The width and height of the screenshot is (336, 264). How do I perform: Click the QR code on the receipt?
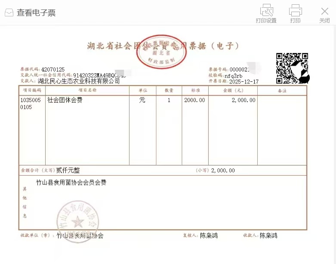(292, 68)
